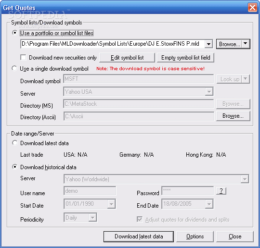Click Browse for Directory (Ascii)

233,116
